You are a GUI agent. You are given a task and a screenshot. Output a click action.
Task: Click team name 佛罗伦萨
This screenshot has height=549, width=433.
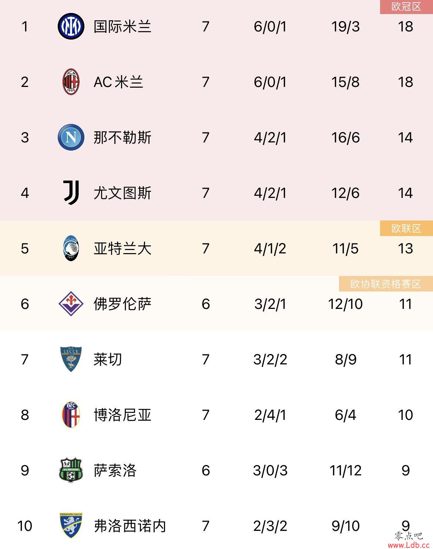[122, 304]
